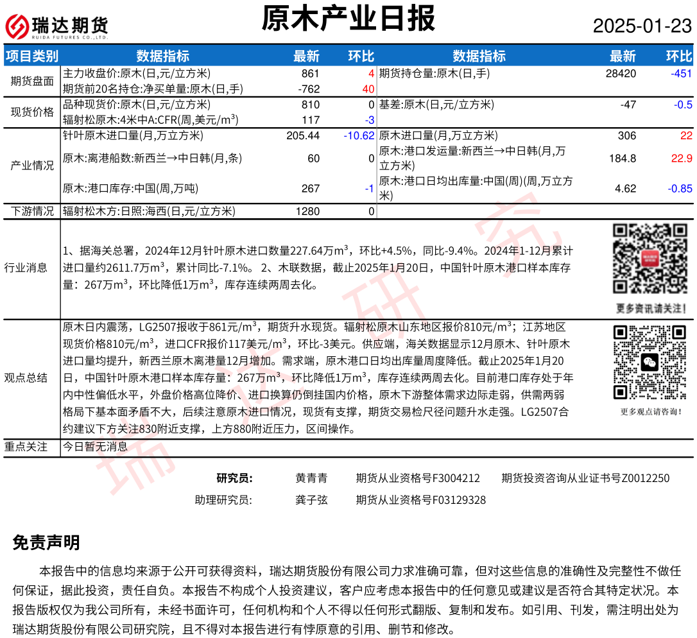The width and height of the screenshot is (697, 638).
Task: Select the 项目类别 header cell
Action: (32, 56)
